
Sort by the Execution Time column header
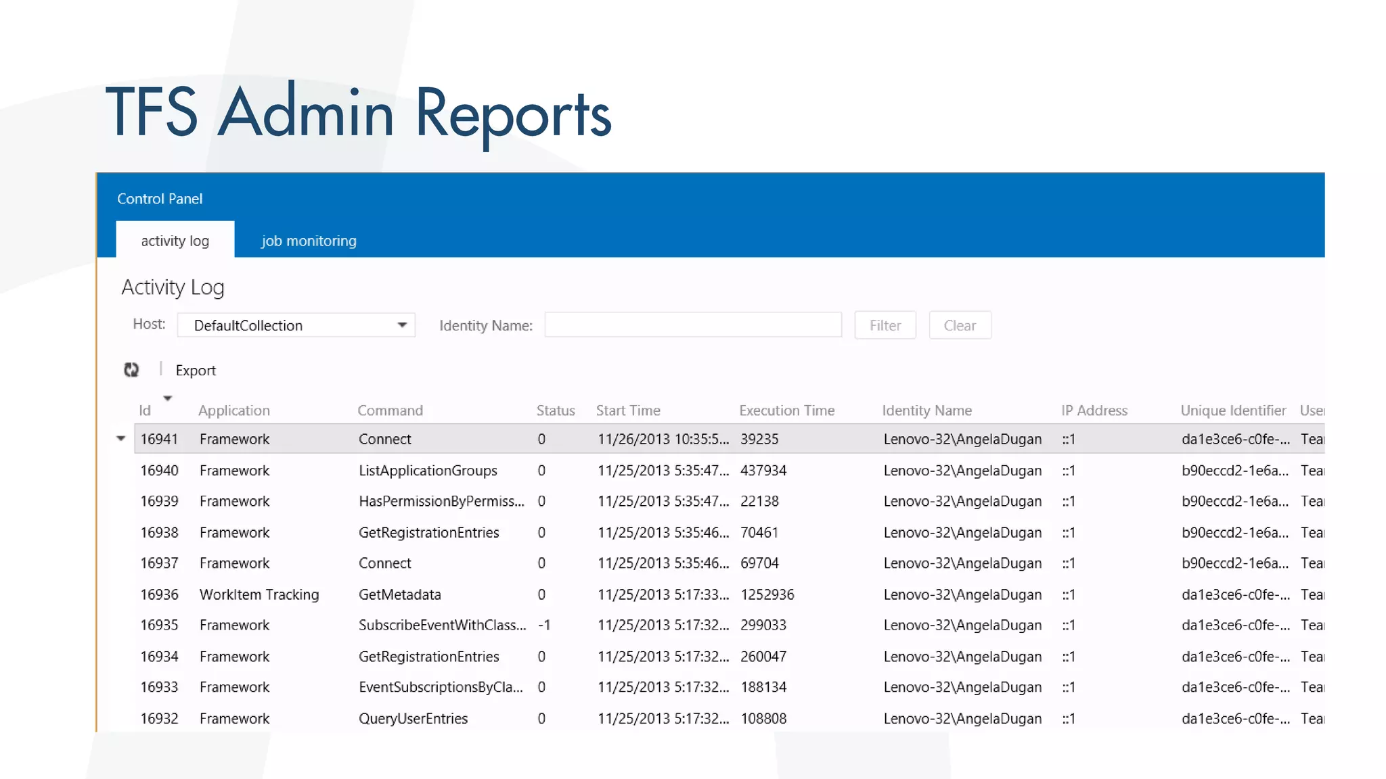pyautogui.click(x=786, y=410)
